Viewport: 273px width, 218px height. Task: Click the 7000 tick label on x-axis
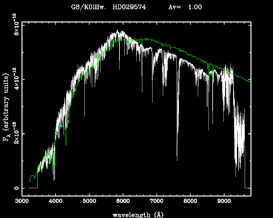pos(156,201)
